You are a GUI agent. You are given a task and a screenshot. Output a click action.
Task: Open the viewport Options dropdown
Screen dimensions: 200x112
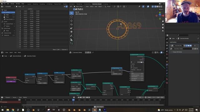[x=161, y=9]
